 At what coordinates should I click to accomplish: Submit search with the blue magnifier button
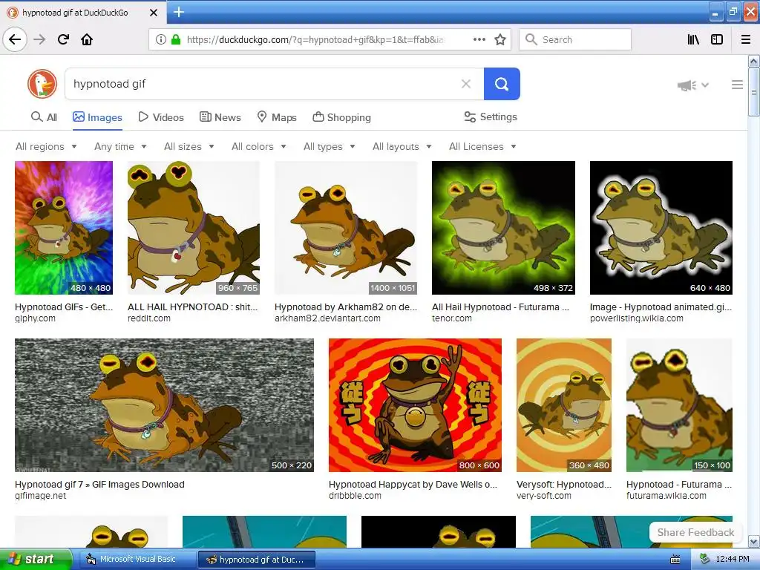(502, 84)
